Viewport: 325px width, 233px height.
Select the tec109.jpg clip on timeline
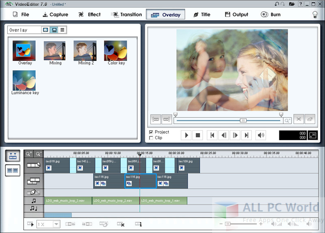pos(189,165)
